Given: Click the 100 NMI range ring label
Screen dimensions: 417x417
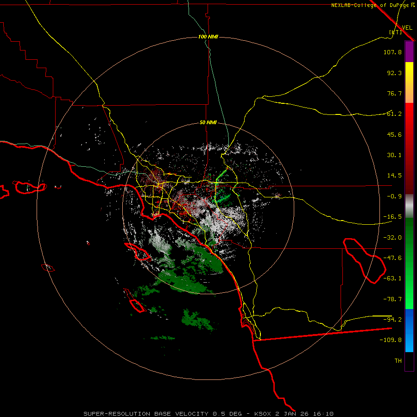Looking at the screenshot, I should pos(208,37).
